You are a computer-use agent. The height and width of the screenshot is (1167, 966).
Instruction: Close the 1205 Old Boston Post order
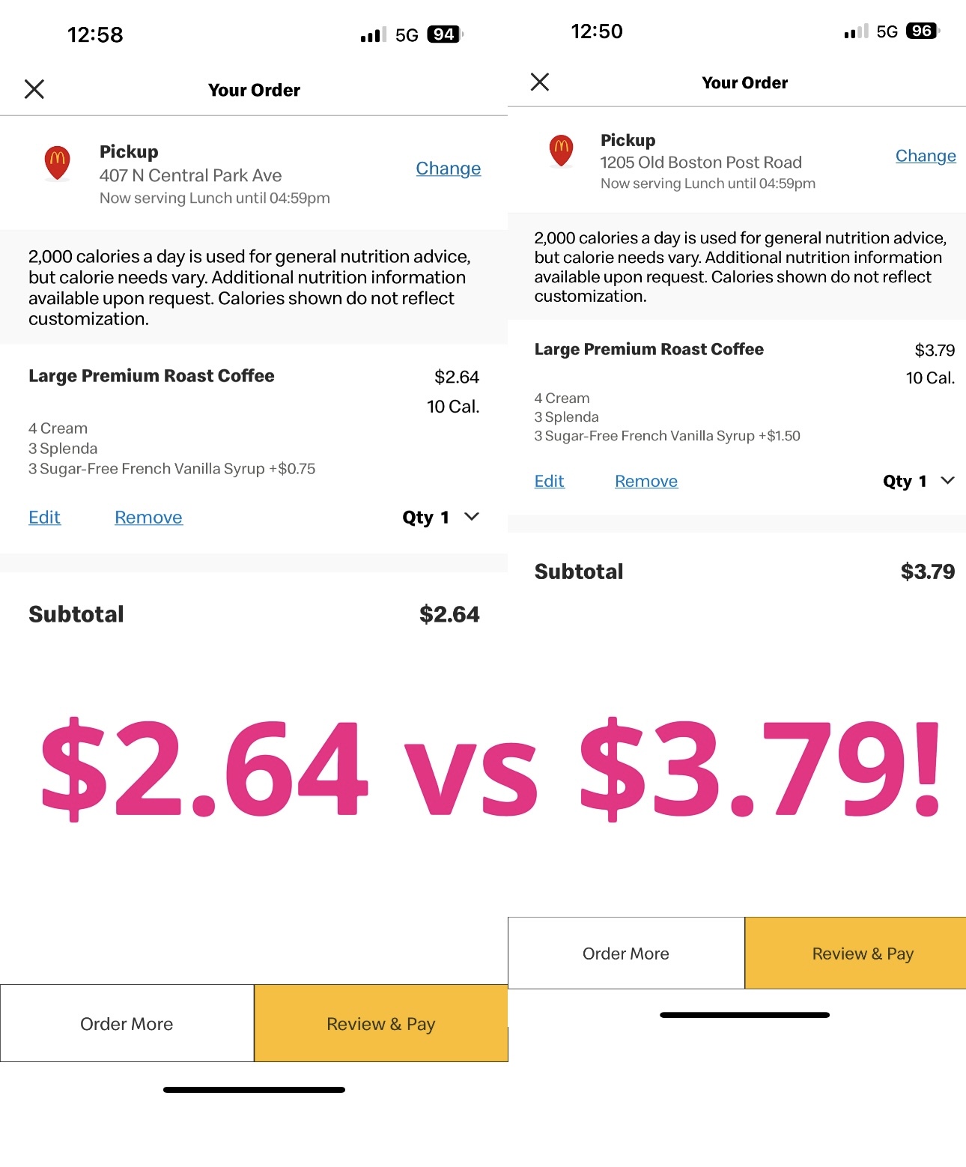[540, 82]
